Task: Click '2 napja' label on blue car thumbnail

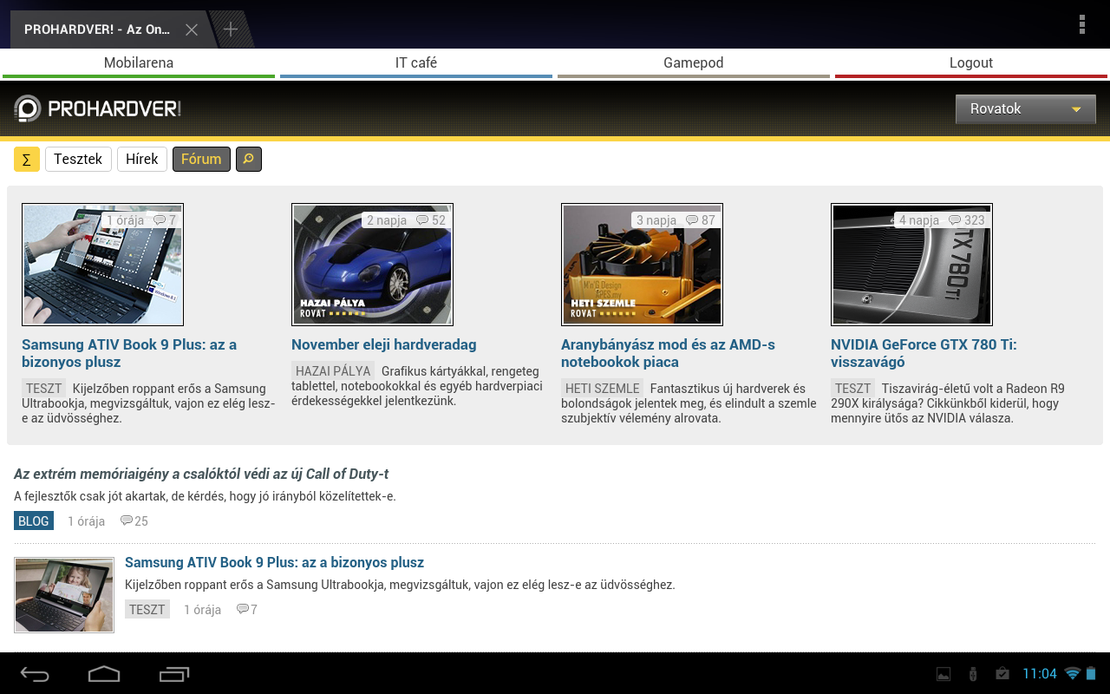Action: [387, 220]
